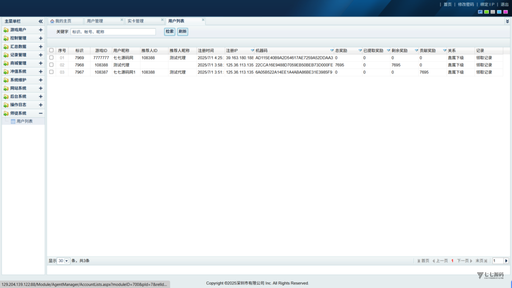Viewport: 512px width, 288px height.
Task: Click the 游戏用户 folder icon in sidebar
Action: [x=6, y=29]
